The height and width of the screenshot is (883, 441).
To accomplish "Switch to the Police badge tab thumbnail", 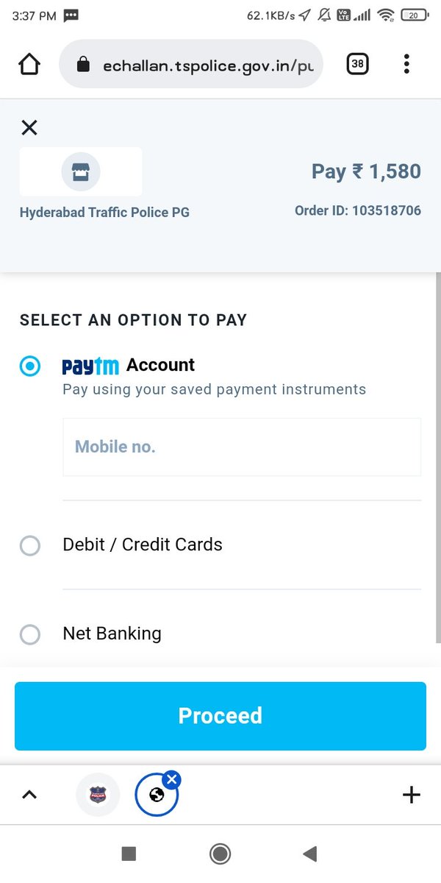I will tap(98, 795).
